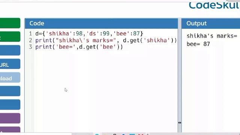The height and width of the screenshot is (135, 240).
Task: Click line number 2 in the gutter
Action: 30,40
